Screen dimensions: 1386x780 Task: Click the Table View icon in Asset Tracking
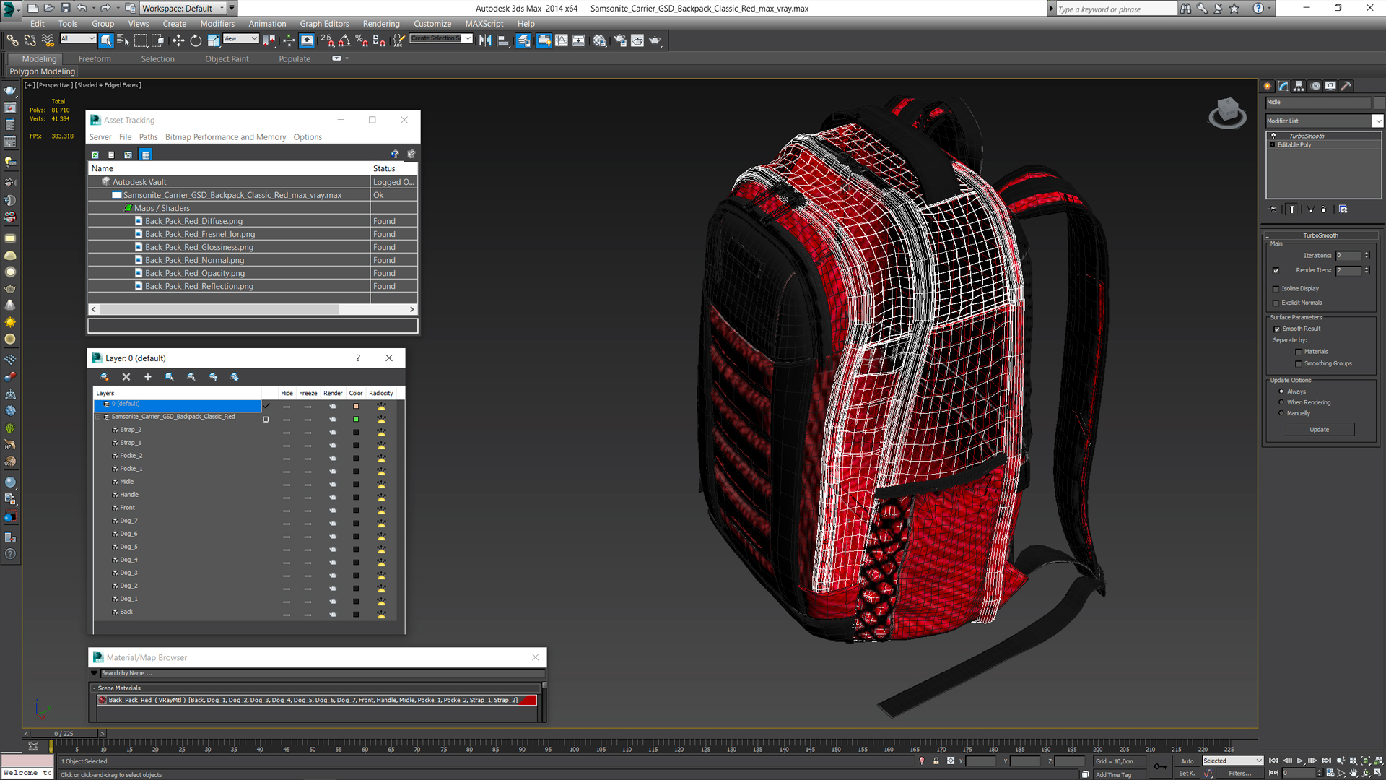point(146,155)
